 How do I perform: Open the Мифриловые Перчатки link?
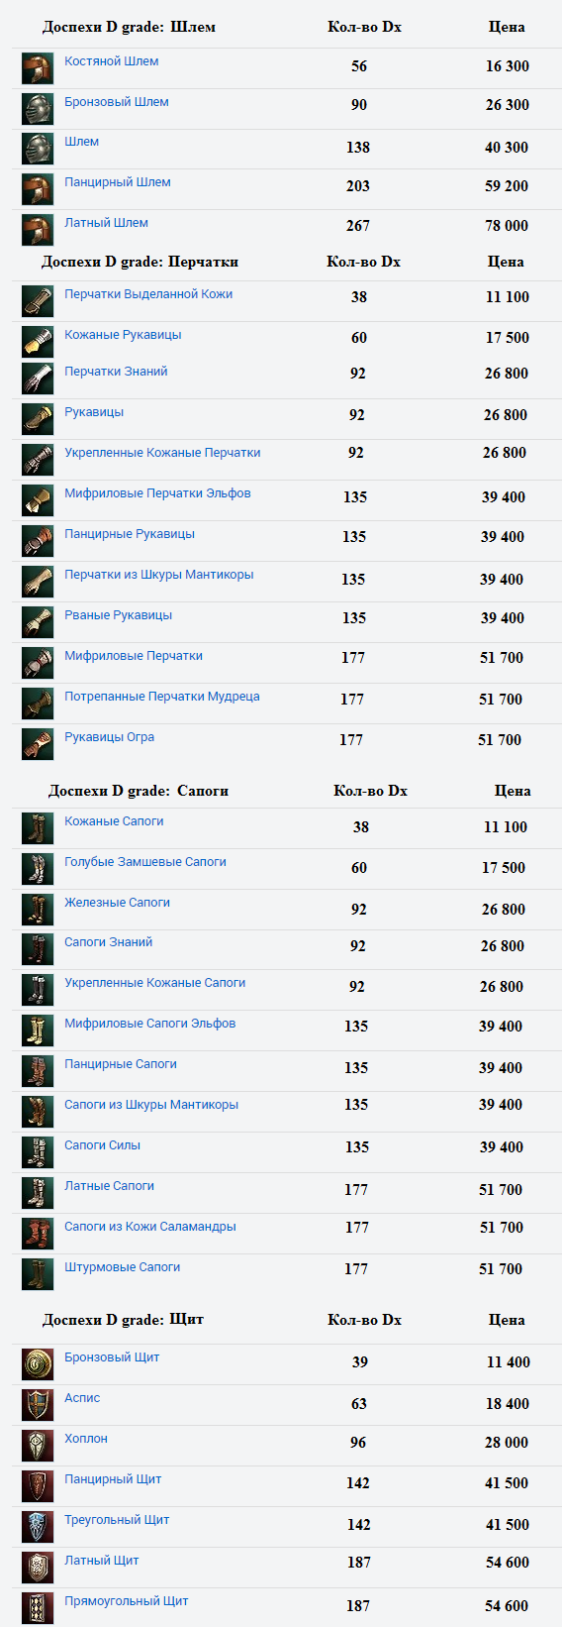134,656
